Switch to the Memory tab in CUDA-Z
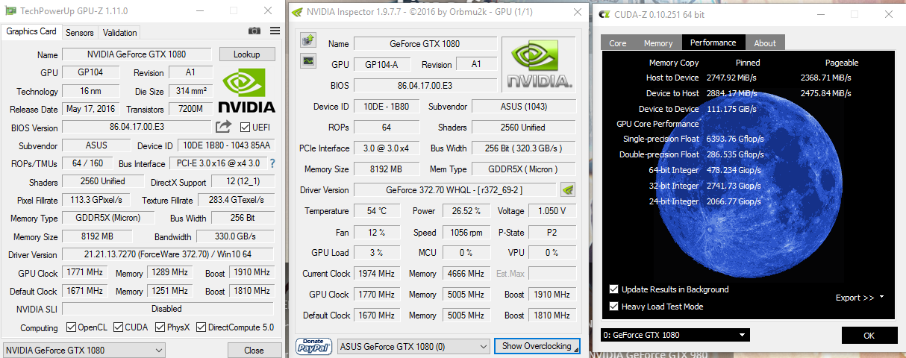The height and width of the screenshot is (358, 906). (x=658, y=43)
